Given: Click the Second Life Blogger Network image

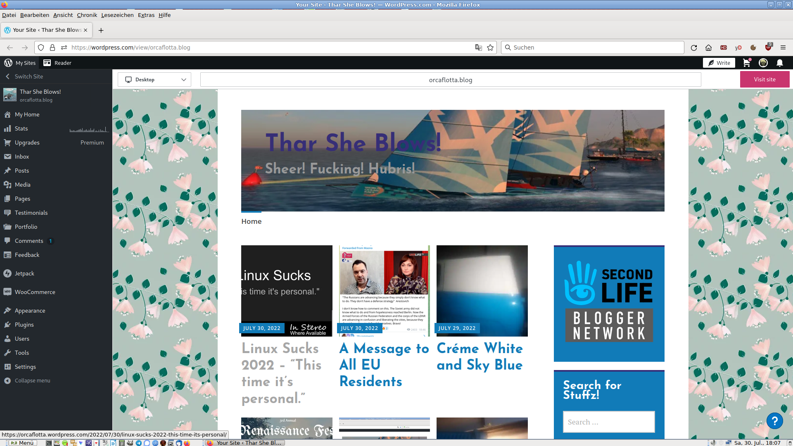Looking at the screenshot, I should [609, 304].
